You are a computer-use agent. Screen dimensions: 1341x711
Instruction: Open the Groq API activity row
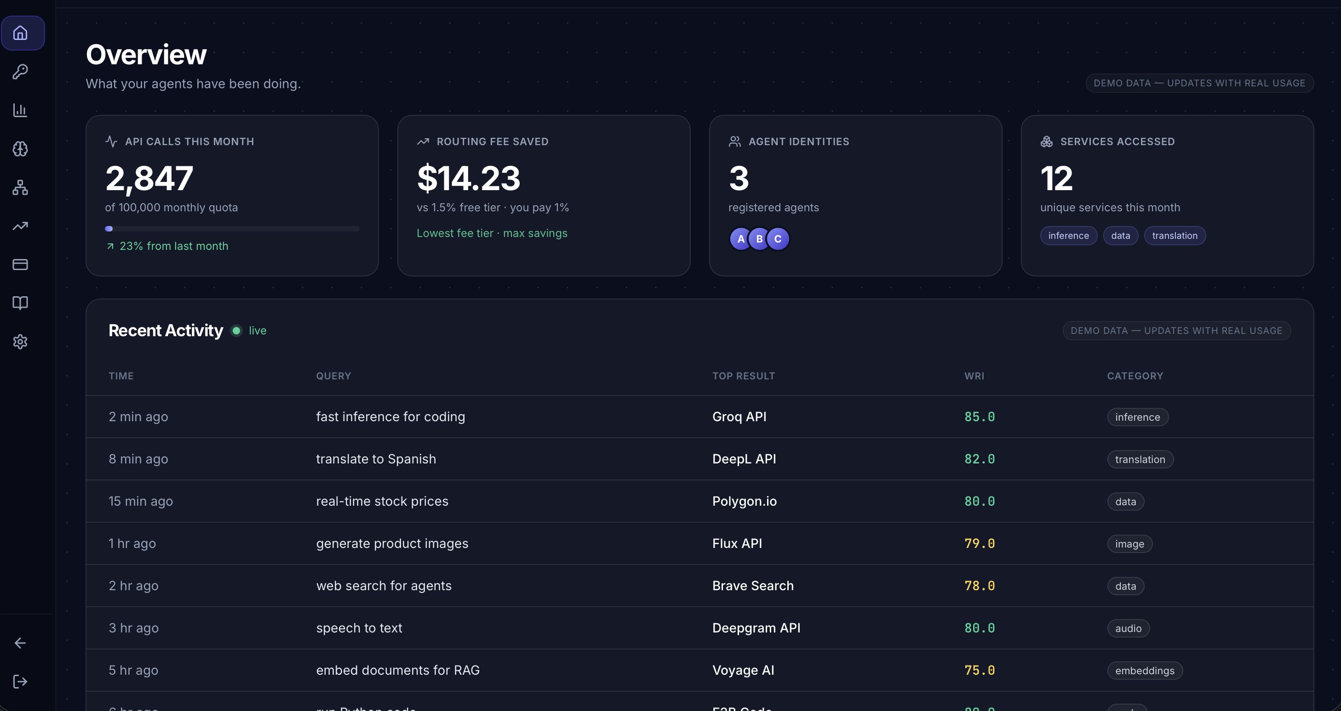click(x=739, y=417)
